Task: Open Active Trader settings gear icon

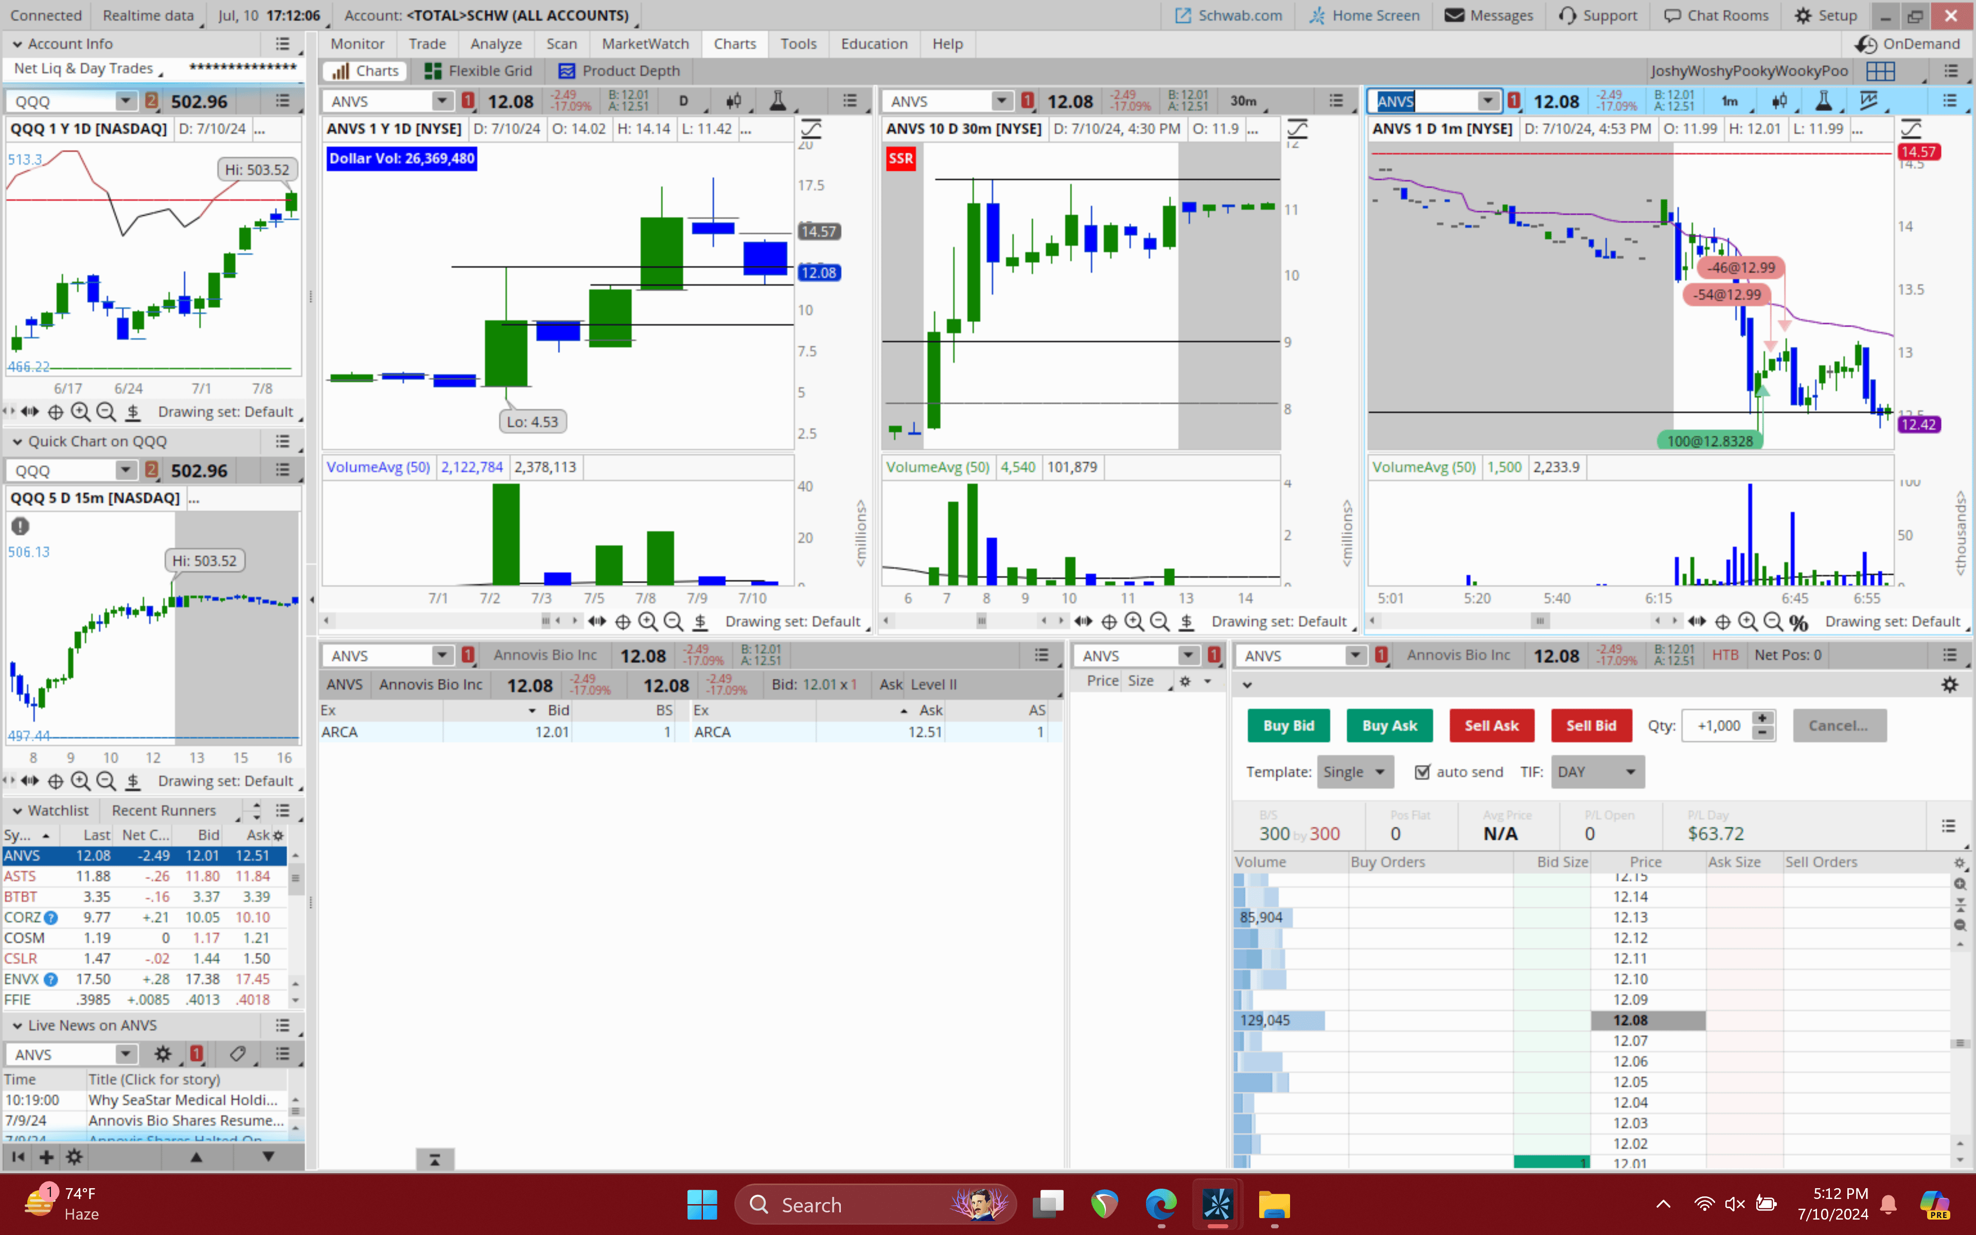Action: pyautogui.click(x=1949, y=684)
